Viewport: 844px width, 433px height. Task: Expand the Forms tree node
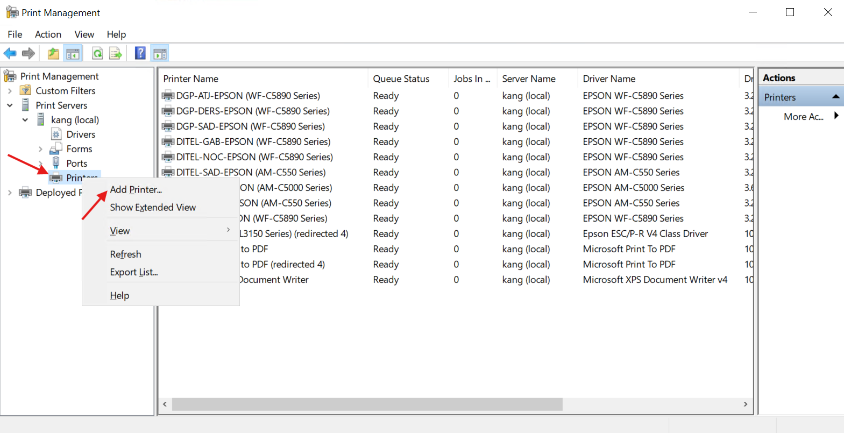coord(40,149)
